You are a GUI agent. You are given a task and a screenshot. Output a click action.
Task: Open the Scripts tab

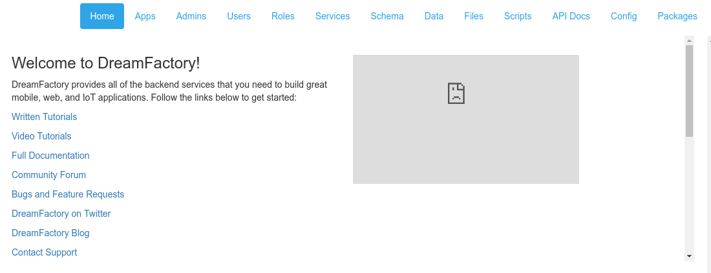click(x=518, y=16)
